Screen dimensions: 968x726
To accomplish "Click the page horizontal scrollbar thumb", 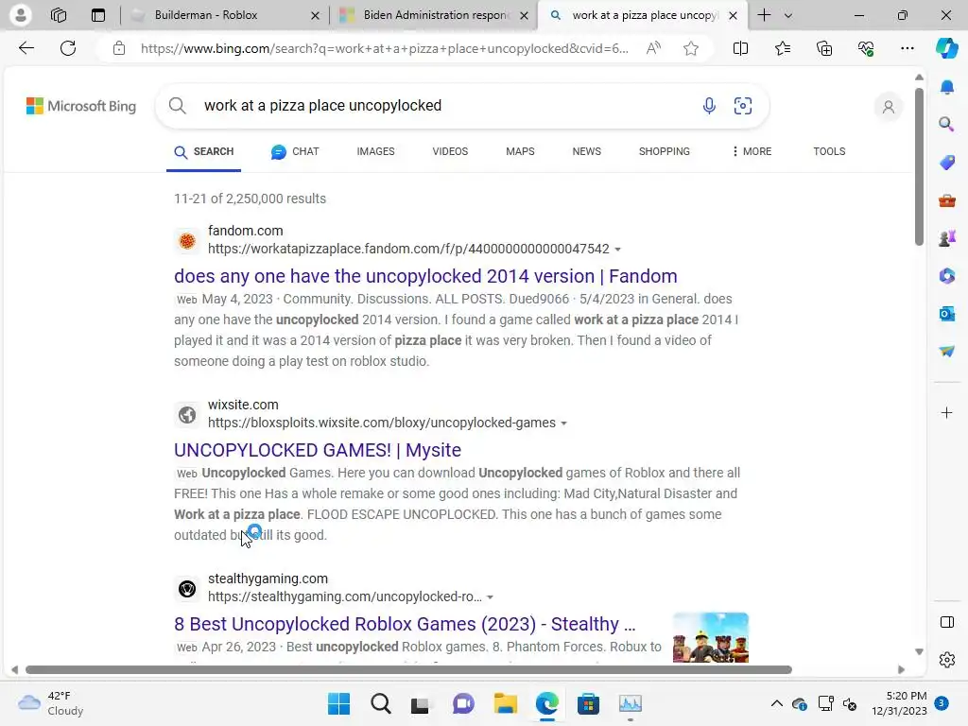I will point(408,670).
